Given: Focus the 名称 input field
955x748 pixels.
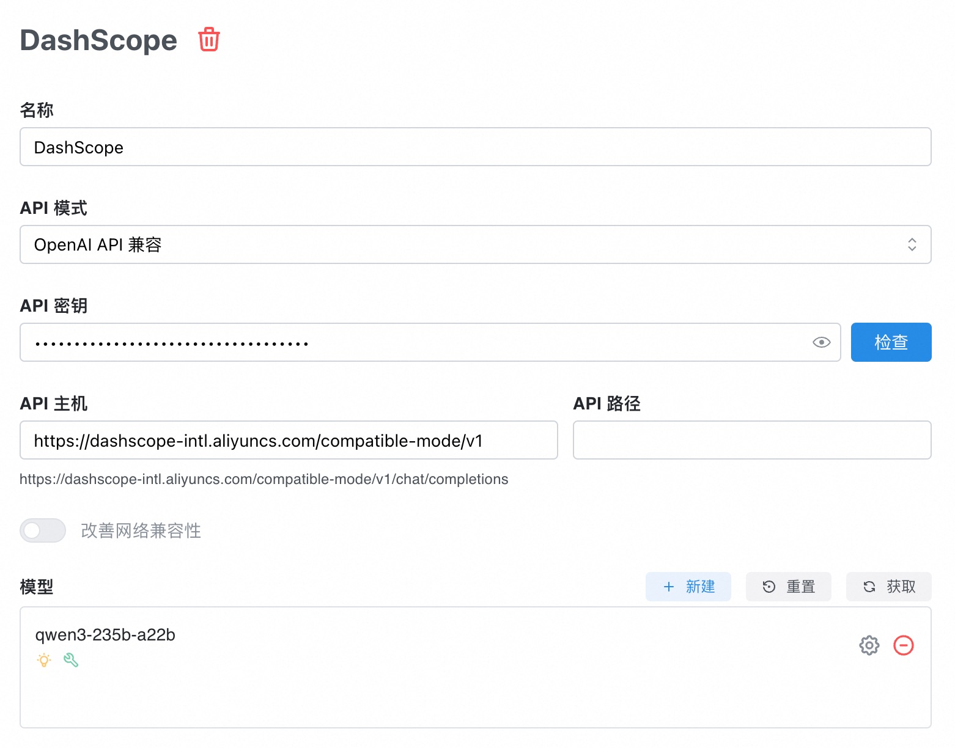Looking at the screenshot, I should 475,147.
